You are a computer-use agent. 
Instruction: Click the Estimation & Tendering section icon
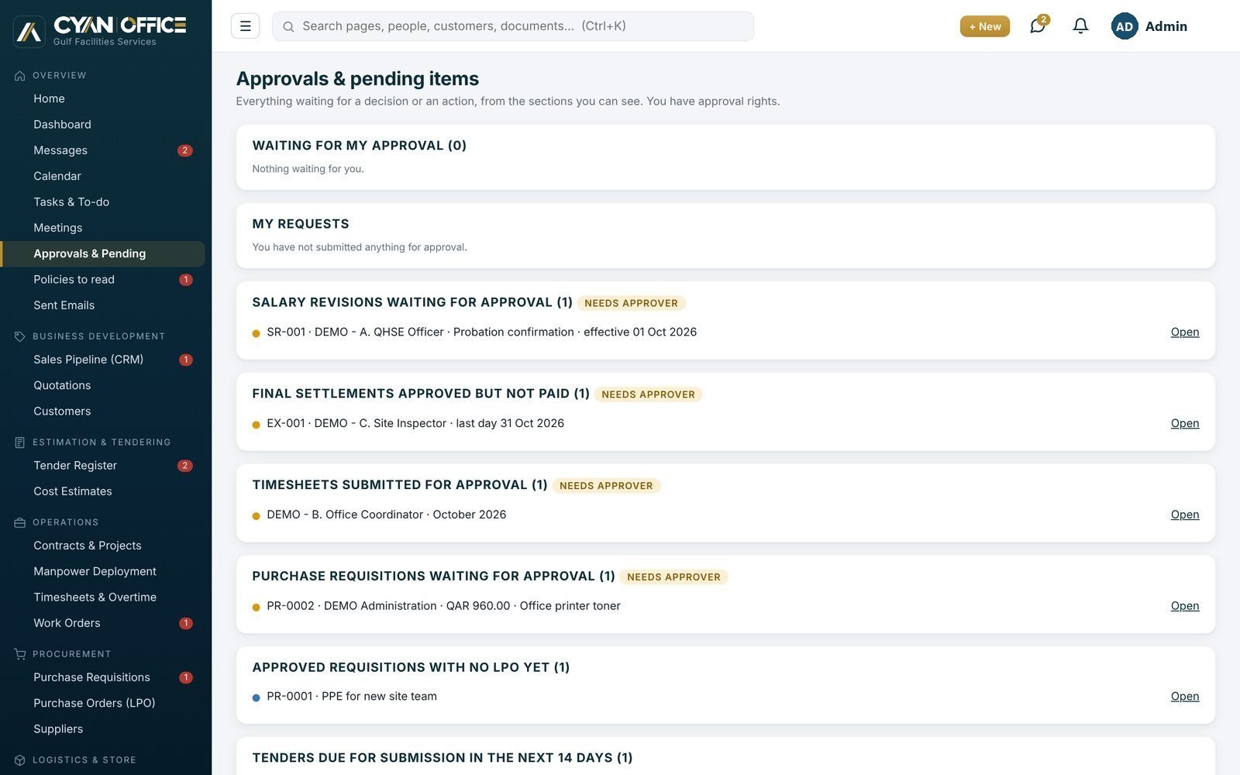coord(20,443)
